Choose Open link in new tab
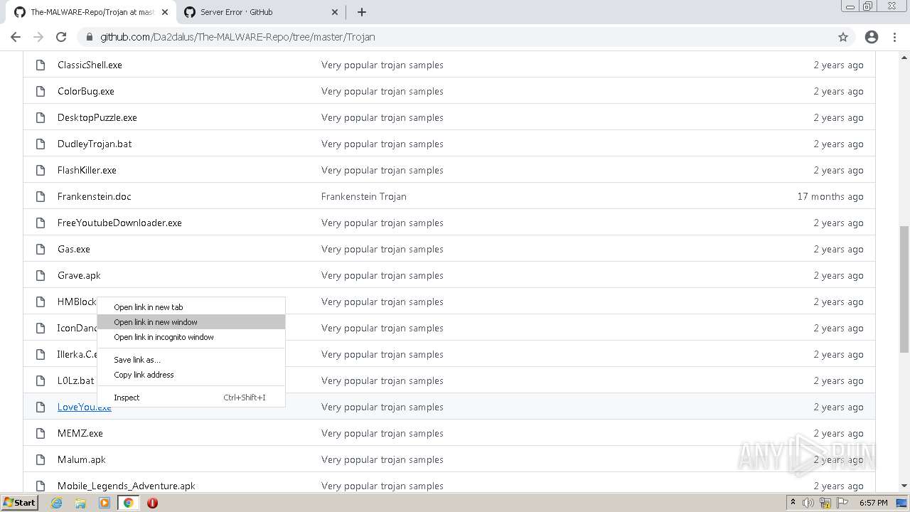 [191, 307]
